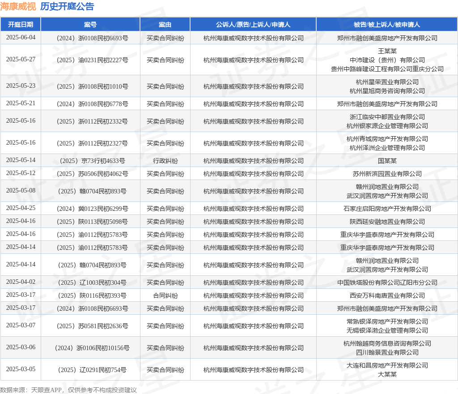Click defendant 陕西延安融地置业有限公司
Screen dimensions: 458x394
tap(387, 222)
